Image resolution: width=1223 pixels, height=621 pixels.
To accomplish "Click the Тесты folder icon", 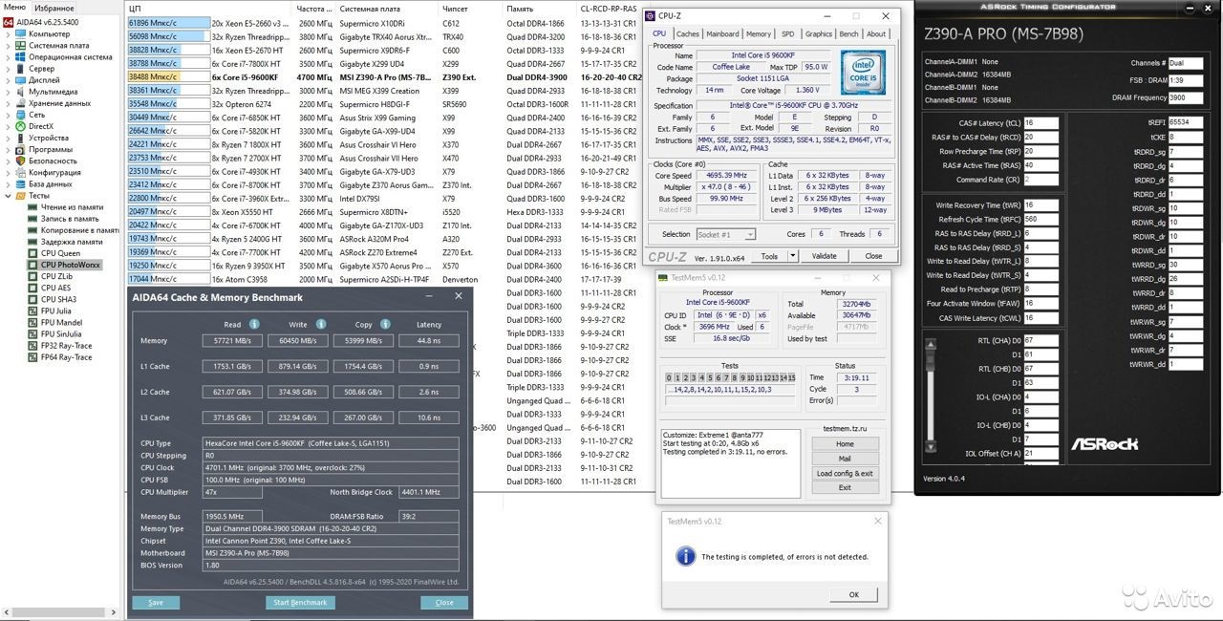I will click(x=21, y=196).
